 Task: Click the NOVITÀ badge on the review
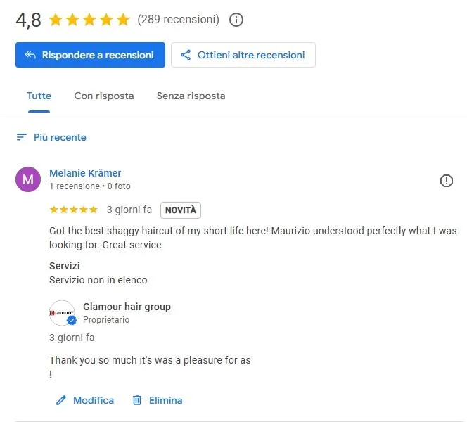click(x=181, y=210)
